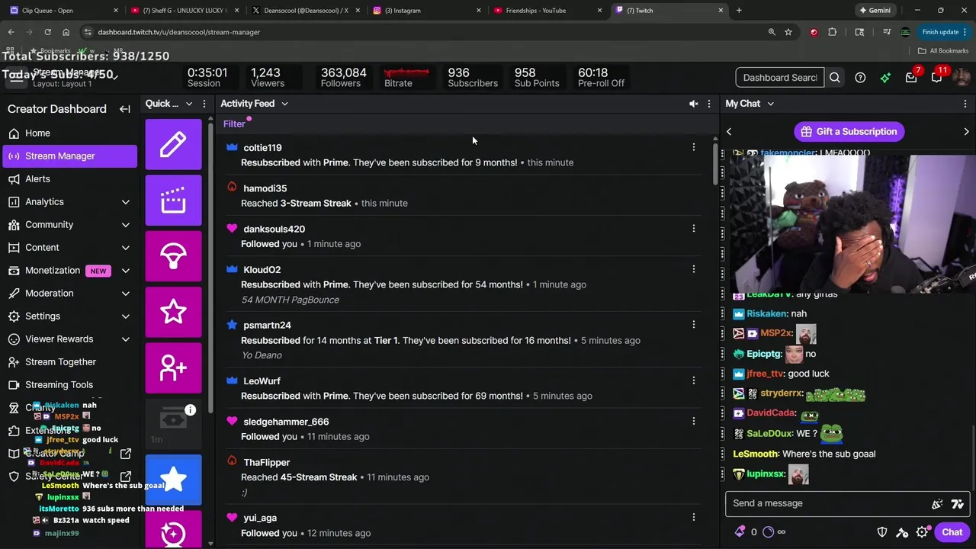This screenshot has height=549, width=976.
Task: Go to previous chat banner with left arrow
Action: point(729,132)
